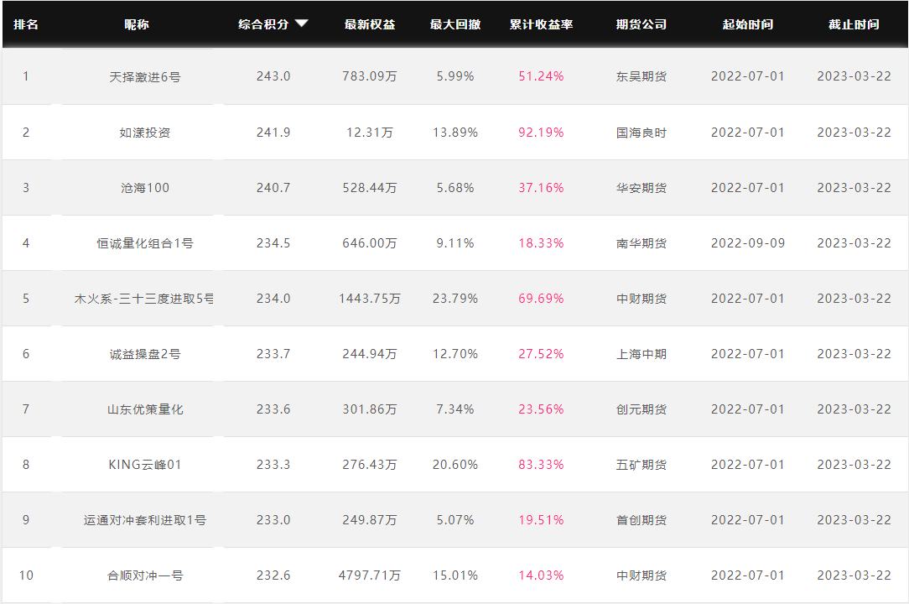Screen dimensions: 909x604
Task: Click the 期货公司 column header
Action: pyautogui.click(x=641, y=24)
